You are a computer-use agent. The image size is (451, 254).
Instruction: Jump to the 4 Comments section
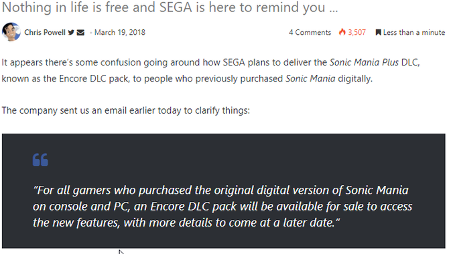(x=310, y=33)
